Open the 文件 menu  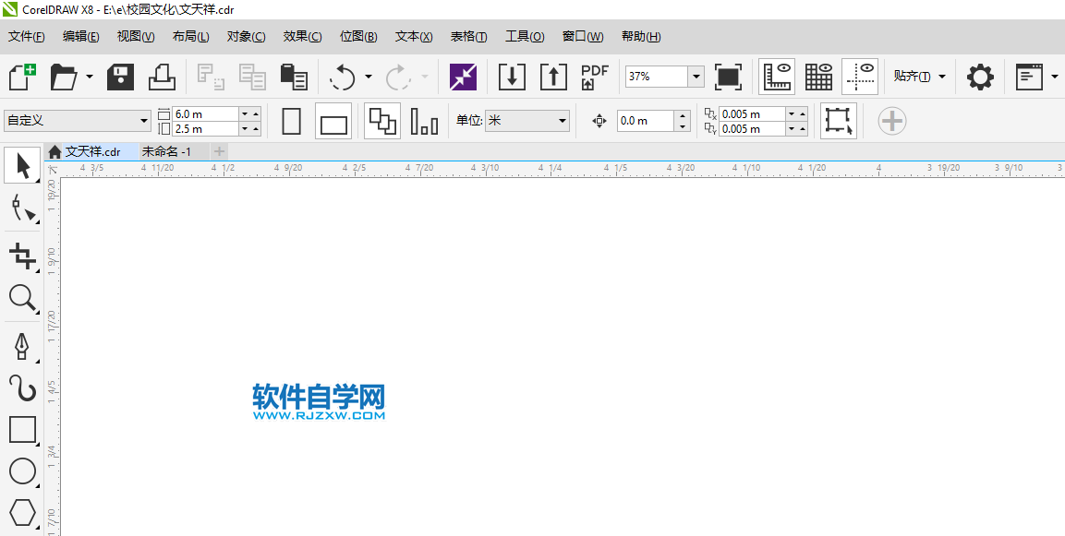[x=25, y=36]
